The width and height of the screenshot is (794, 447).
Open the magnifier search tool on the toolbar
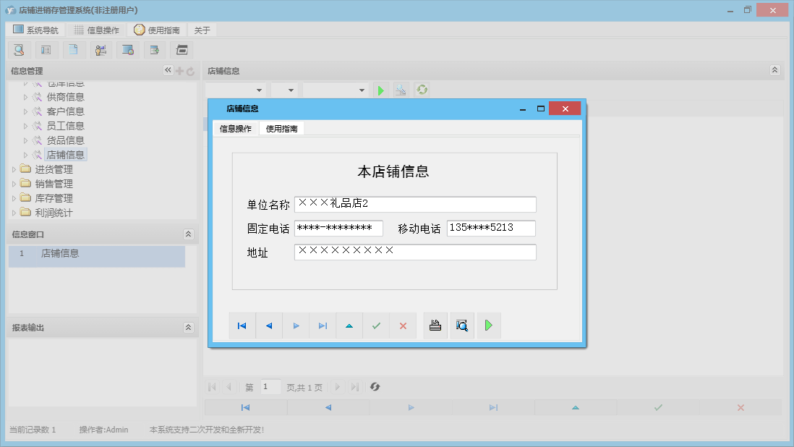coord(19,50)
